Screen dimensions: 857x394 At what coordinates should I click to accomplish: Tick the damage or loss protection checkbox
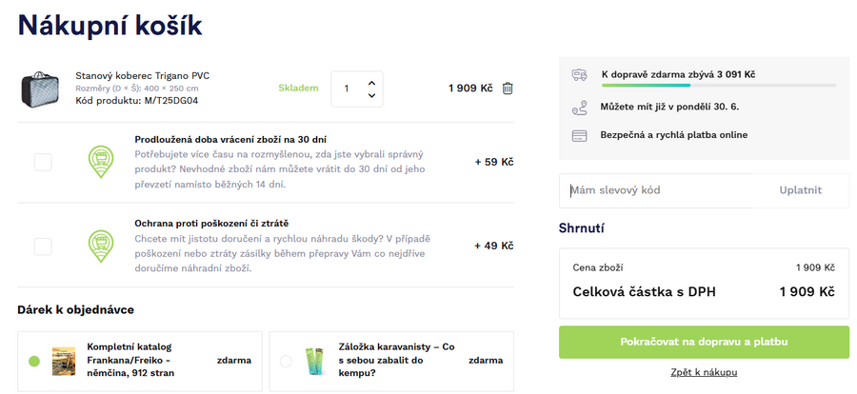[x=43, y=246]
